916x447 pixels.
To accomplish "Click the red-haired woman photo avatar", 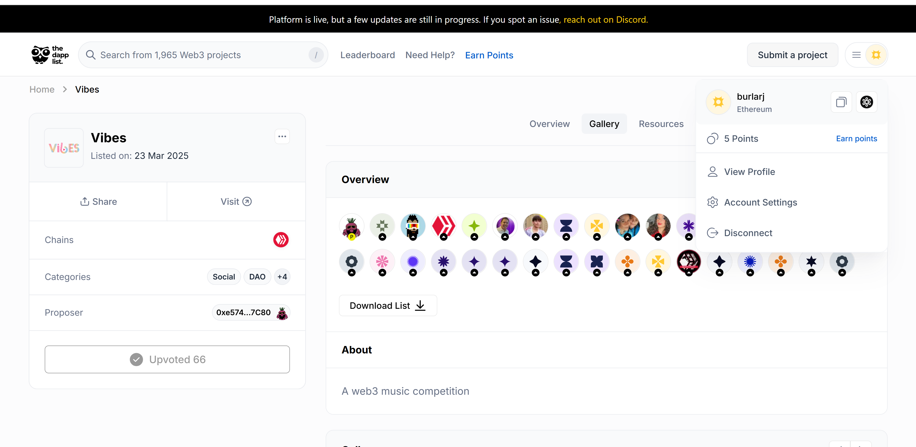I will (x=658, y=226).
